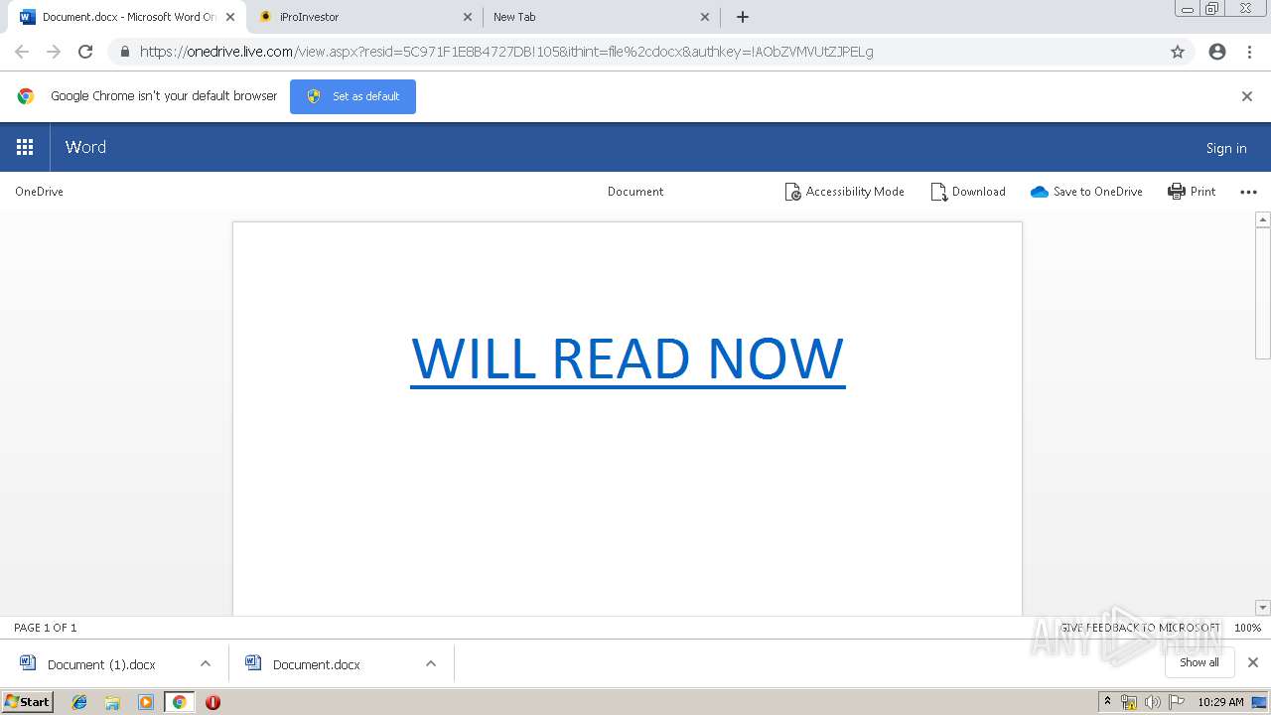Open the more options ellipsis menu
The width and height of the screenshot is (1271, 715).
coord(1248,192)
